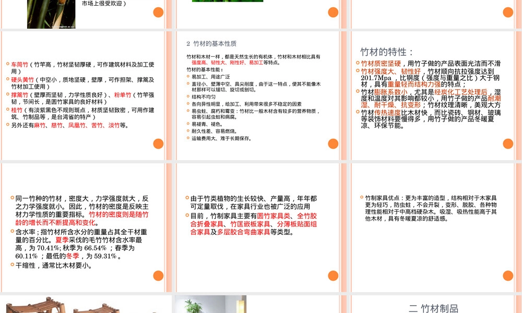Click the line 竹材的基本性能：
Screen dimensions: 522x313
[205, 69]
